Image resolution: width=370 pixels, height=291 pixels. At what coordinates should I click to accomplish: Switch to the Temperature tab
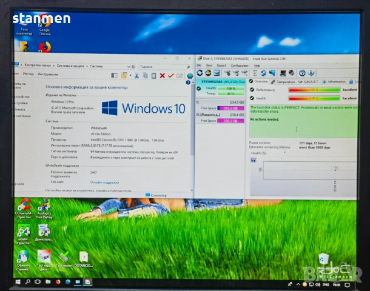pyautogui.click(x=284, y=81)
